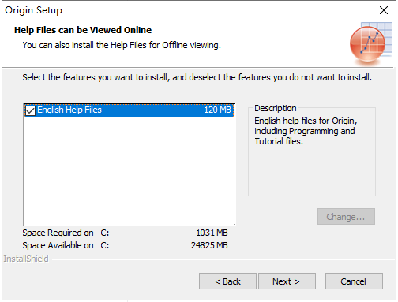Select the English Help Files list row
Screen dimensions: 398x302
[129, 110]
